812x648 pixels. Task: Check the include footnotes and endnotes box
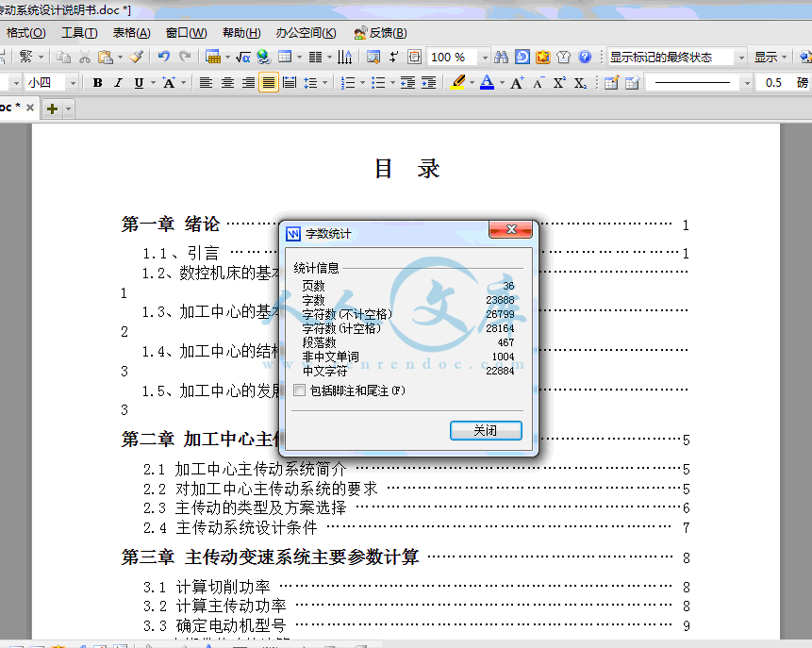pos(299,390)
